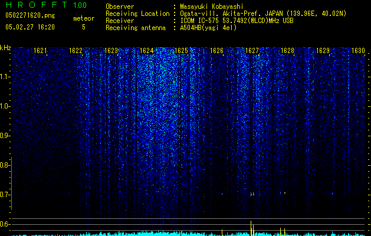
Task: Click the A504HB(yagi 4el) antenna text
Action: point(208,28)
